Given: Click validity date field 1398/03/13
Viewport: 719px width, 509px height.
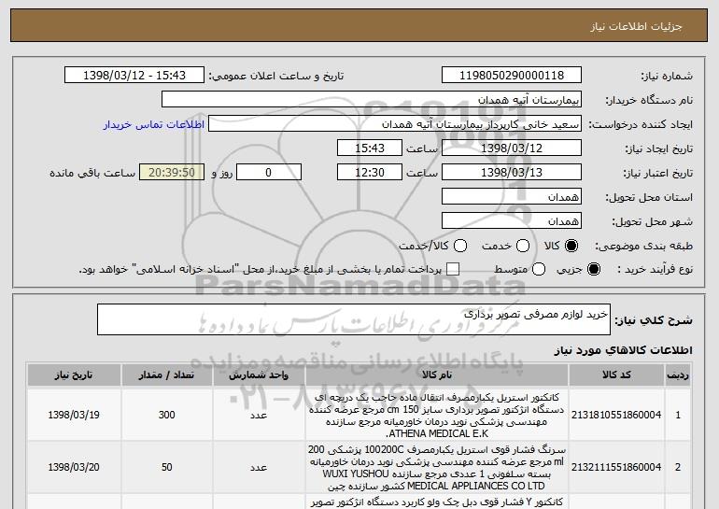Looking at the screenshot, I should 512,172.
